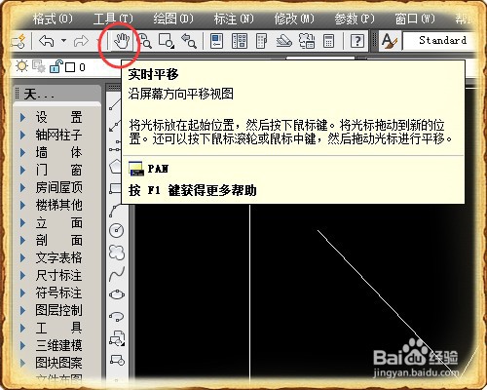Expand the 墙体 menu arrow
Viewport: 487px width, 390px height.
[22, 152]
